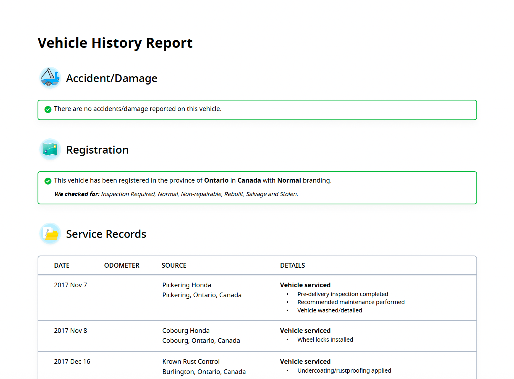Click the Vehicle History Report title
This screenshot has height=379, width=514.
(x=115, y=43)
